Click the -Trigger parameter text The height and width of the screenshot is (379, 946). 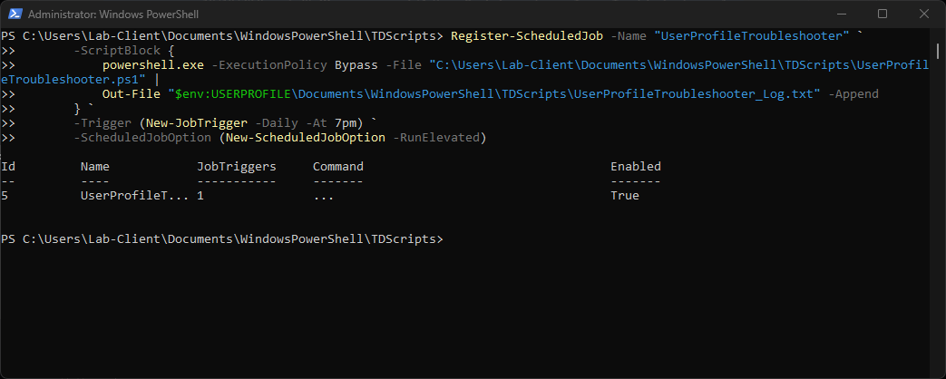pyautogui.click(x=102, y=123)
